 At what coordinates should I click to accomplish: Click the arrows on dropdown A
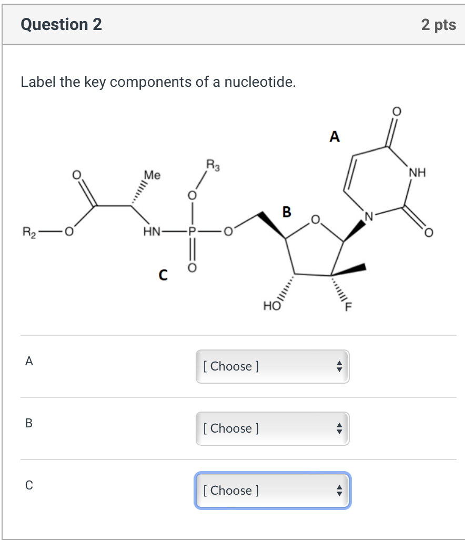(339, 366)
